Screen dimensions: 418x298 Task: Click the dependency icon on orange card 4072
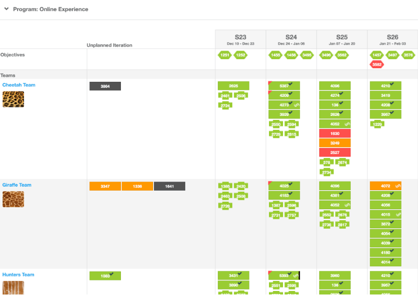coord(398,186)
